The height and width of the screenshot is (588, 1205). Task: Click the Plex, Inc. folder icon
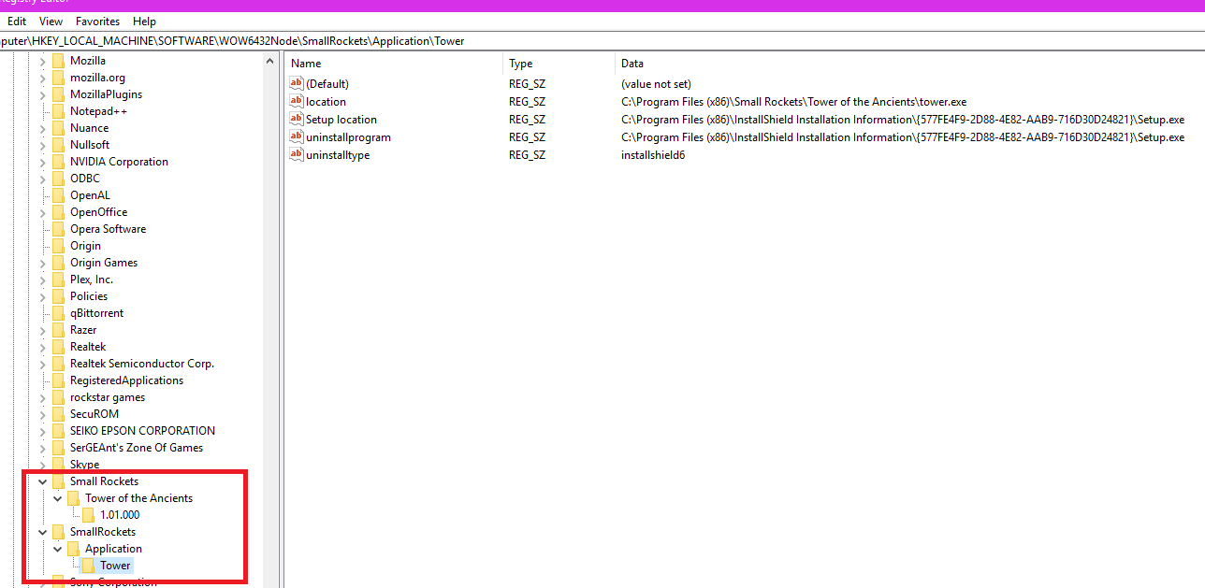(x=58, y=280)
